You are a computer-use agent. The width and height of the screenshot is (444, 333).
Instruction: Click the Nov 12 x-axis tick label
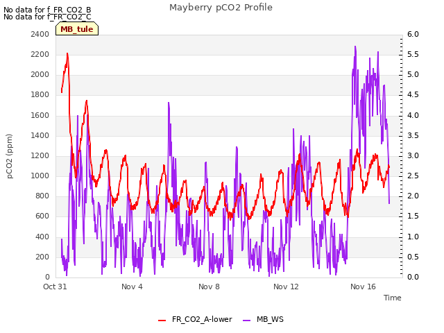pyautogui.click(x=286, y=287)
